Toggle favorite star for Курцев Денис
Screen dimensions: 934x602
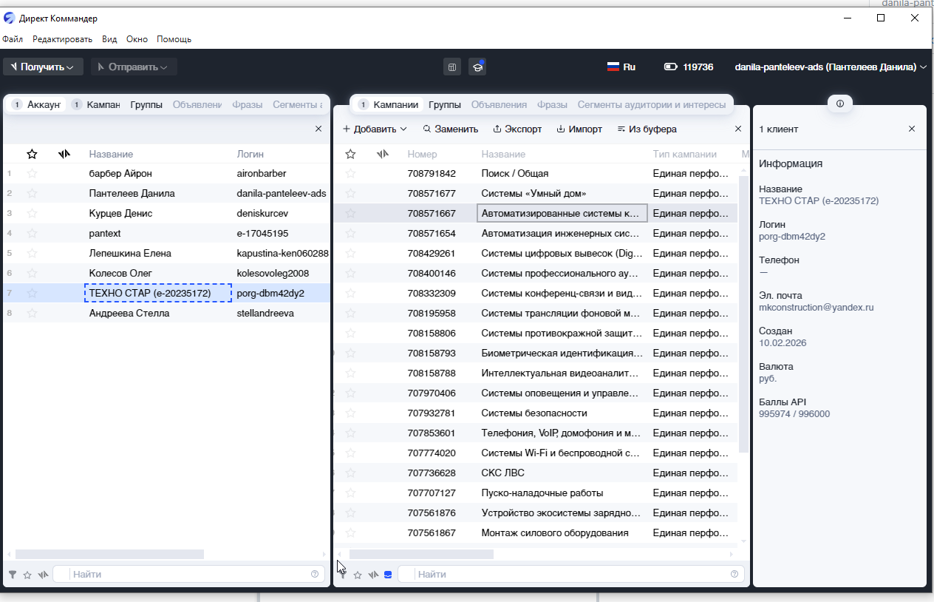click(x=32, y=214)
